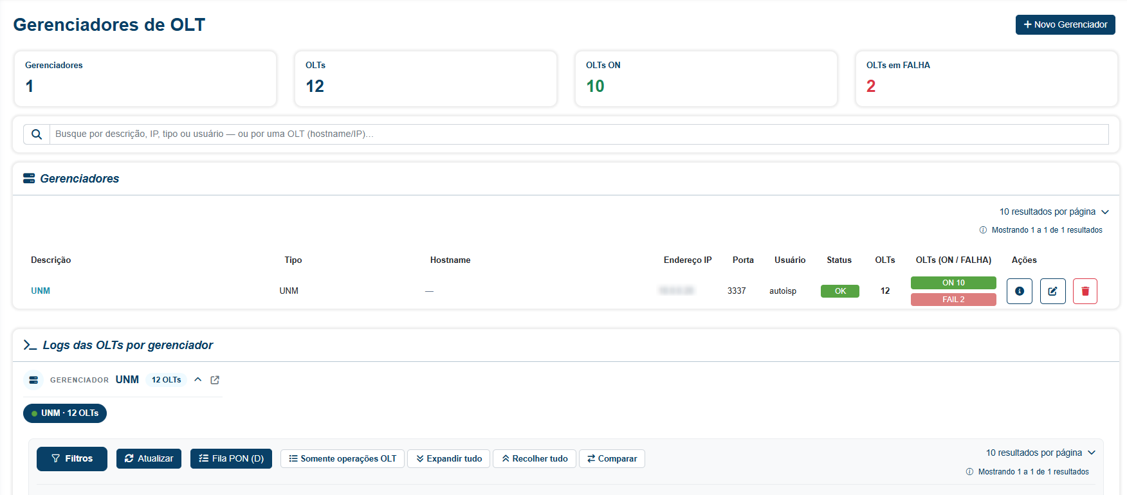
Task: Toggle Somente operações OLT filter
Action: point(342,458)
